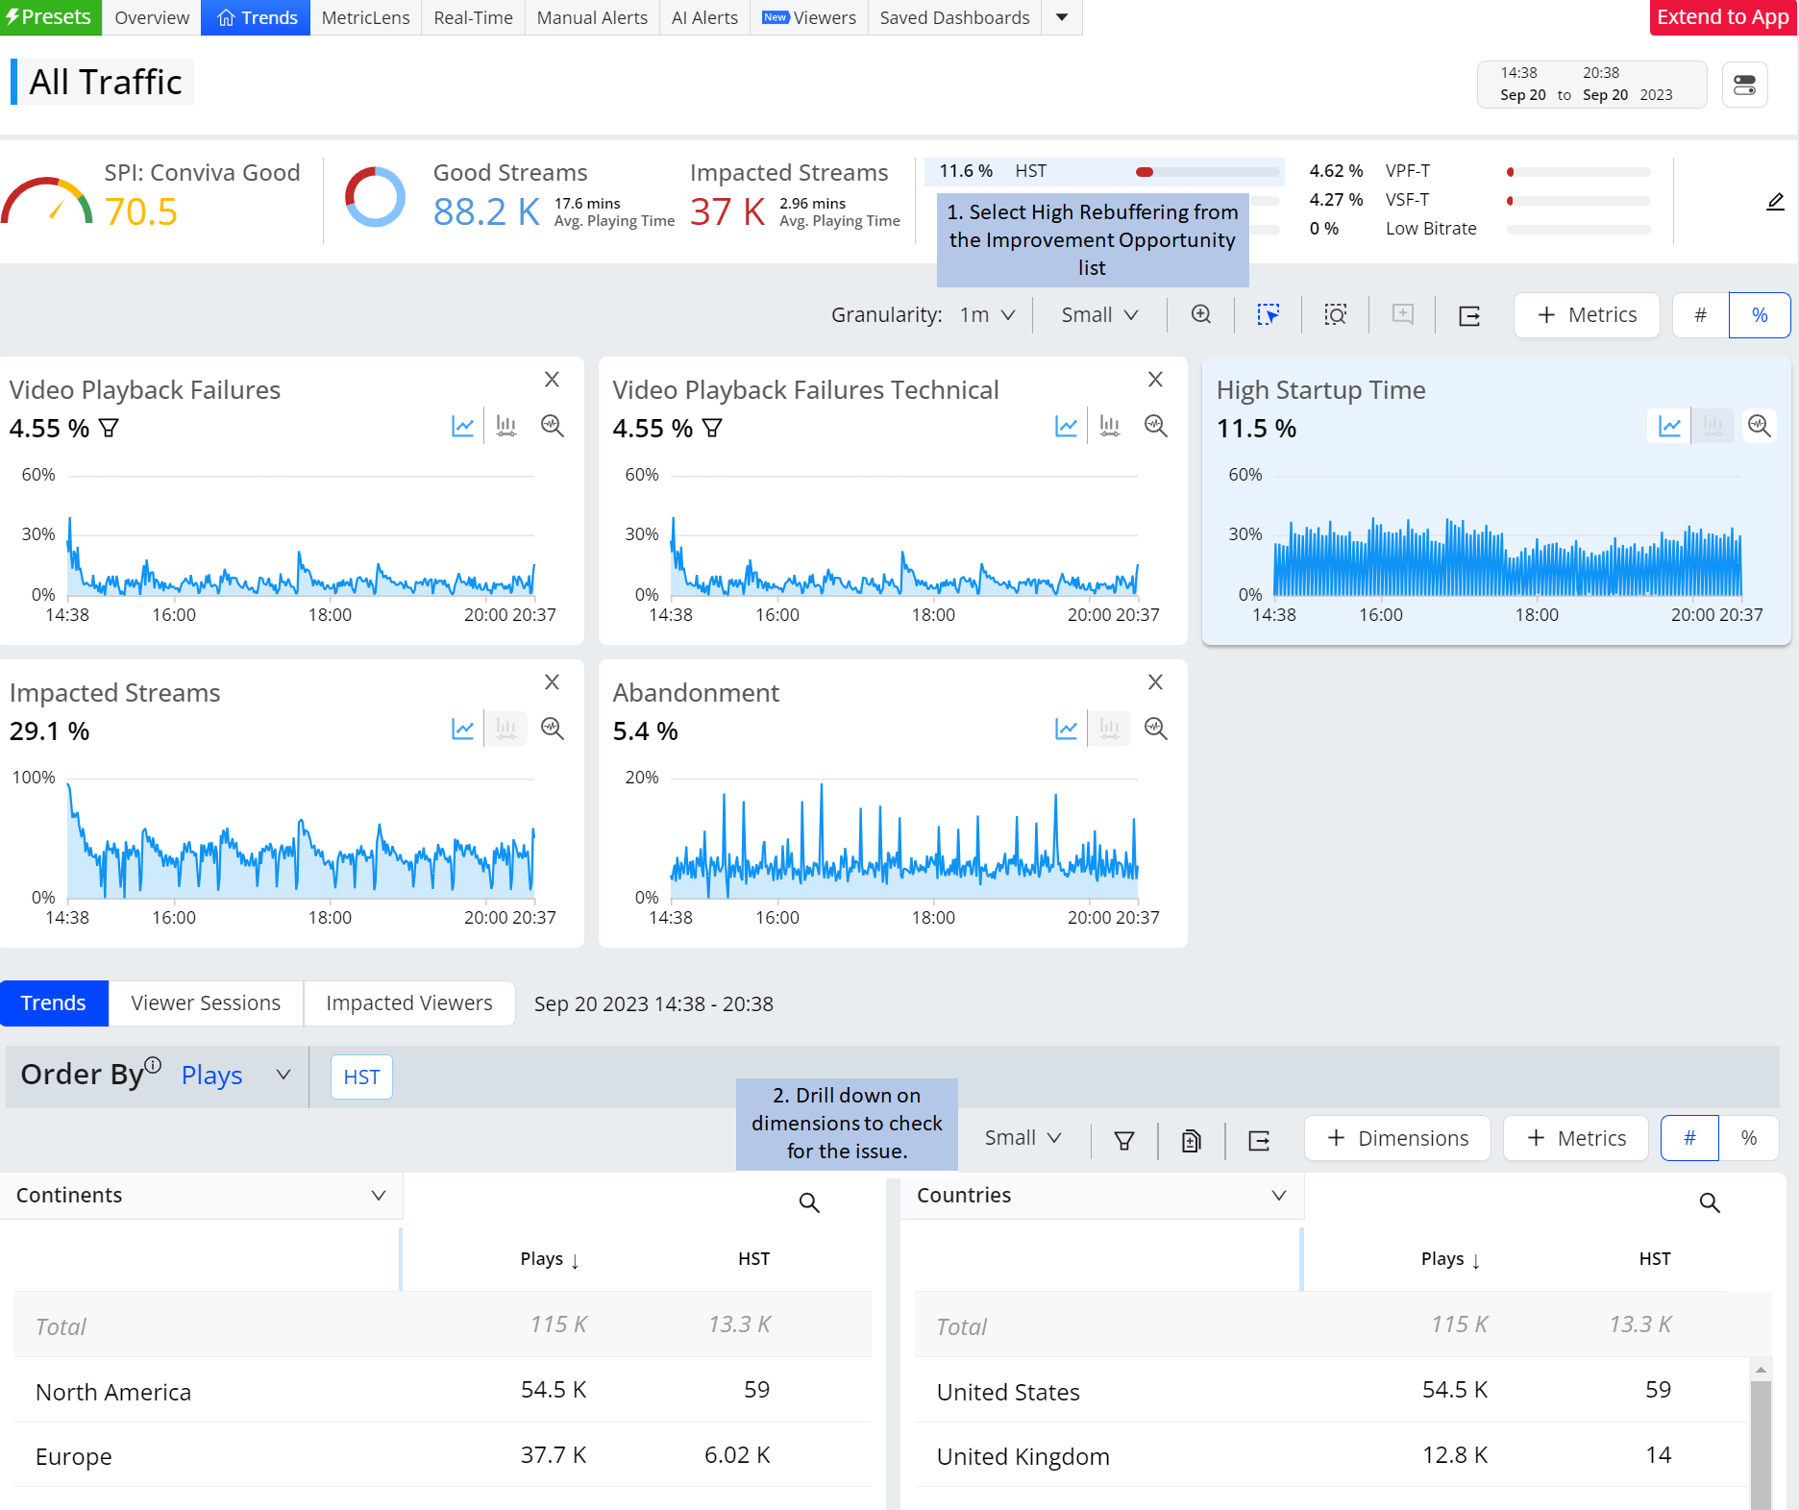Open the Viewer Sessions tab
The width and height of the screenshot is (1799, 1510).
pyautogui.click(x=206, y=1003)
